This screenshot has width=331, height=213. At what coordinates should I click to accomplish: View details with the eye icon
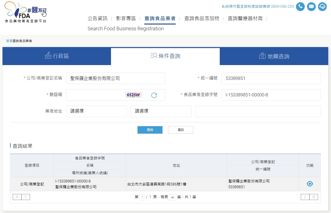310,184
